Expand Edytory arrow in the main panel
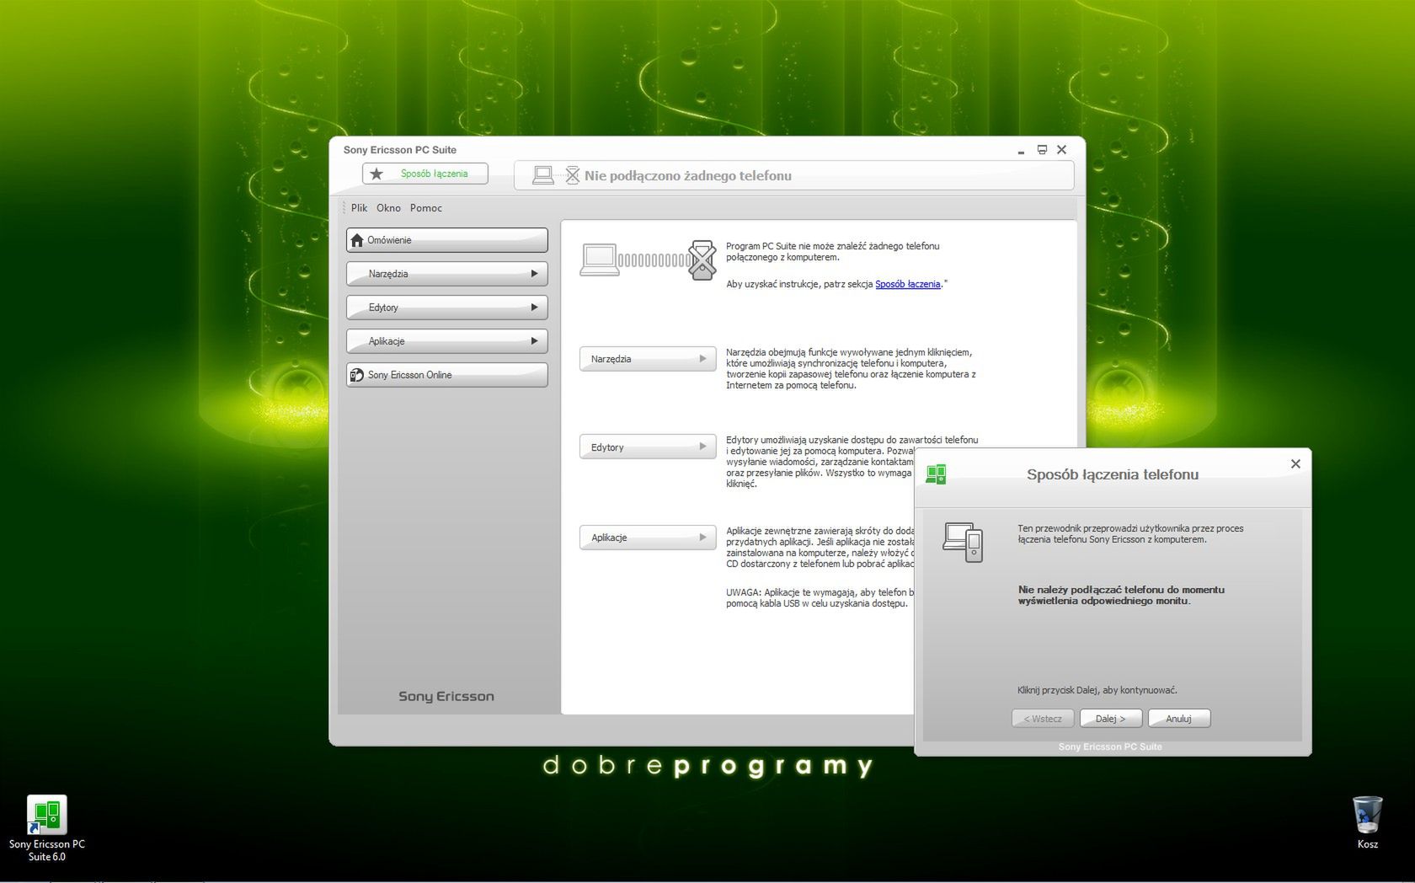The width and height of the screenshot is (1415, 883). click(x=702, y=447)
